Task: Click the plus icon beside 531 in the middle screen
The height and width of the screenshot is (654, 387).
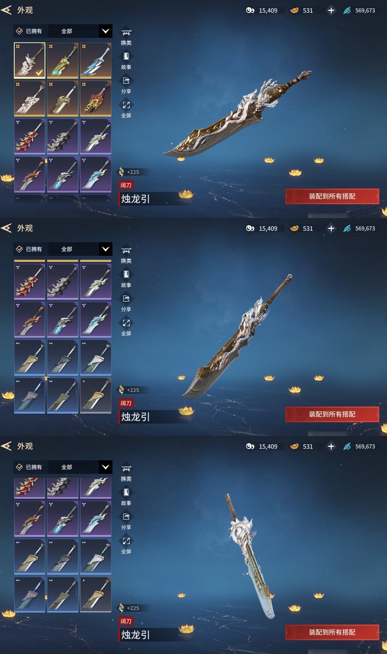Action: coord(331,228)
